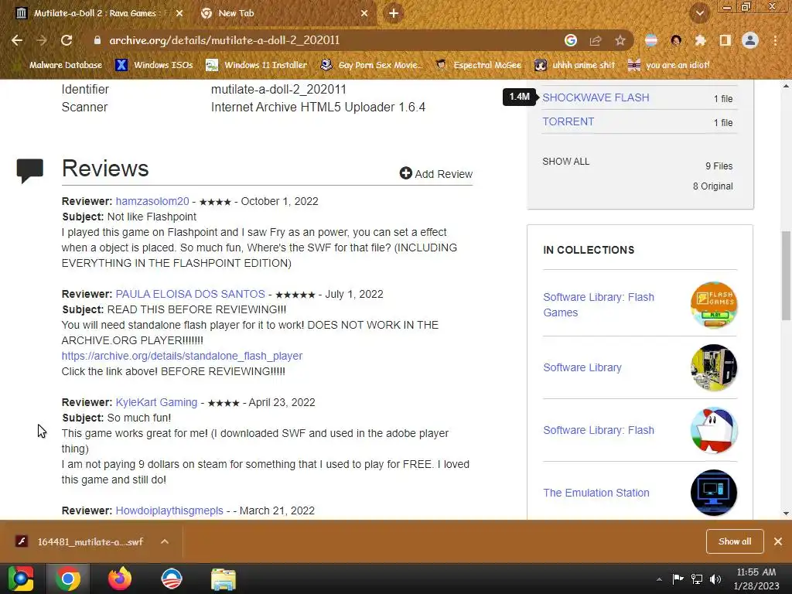Viewport: 792px width, 594px height.
Task: Reload the archive.org page
Action: 67,40
